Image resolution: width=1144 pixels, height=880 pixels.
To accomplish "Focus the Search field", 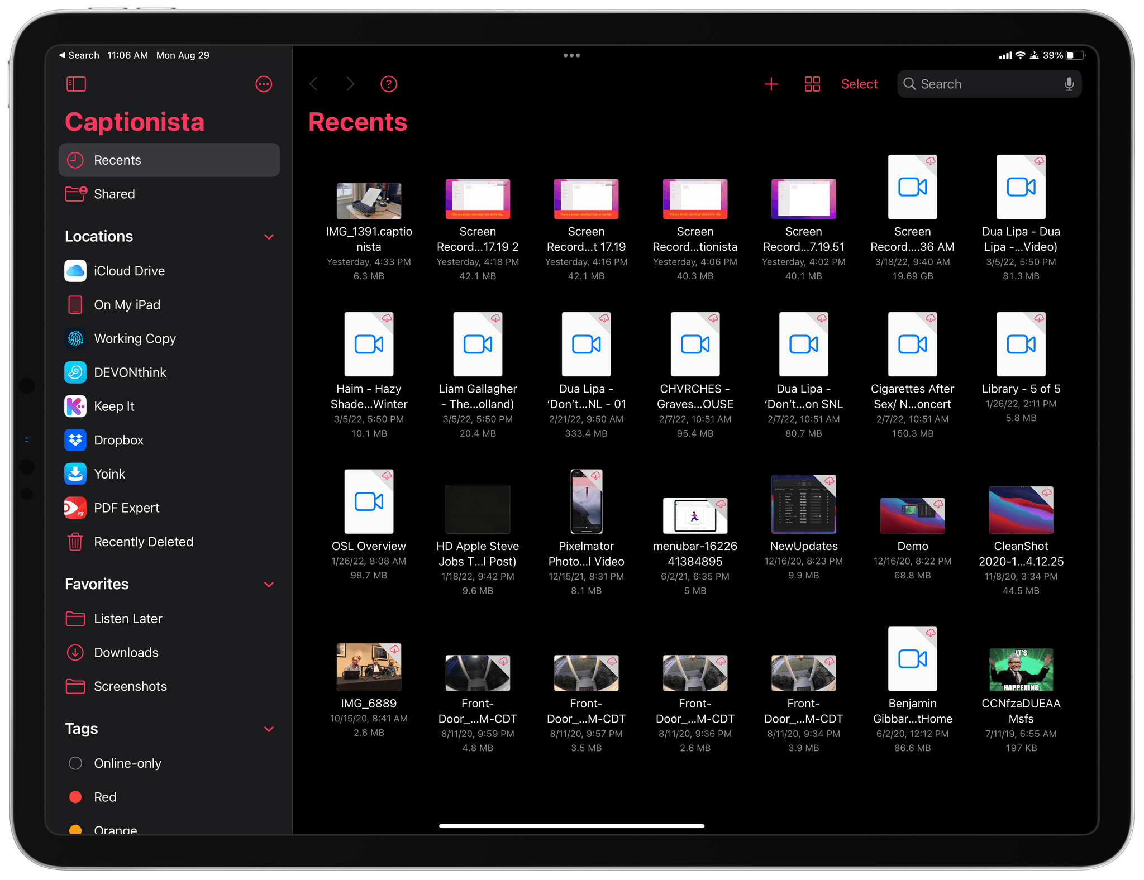I will (x=989, y=84).
